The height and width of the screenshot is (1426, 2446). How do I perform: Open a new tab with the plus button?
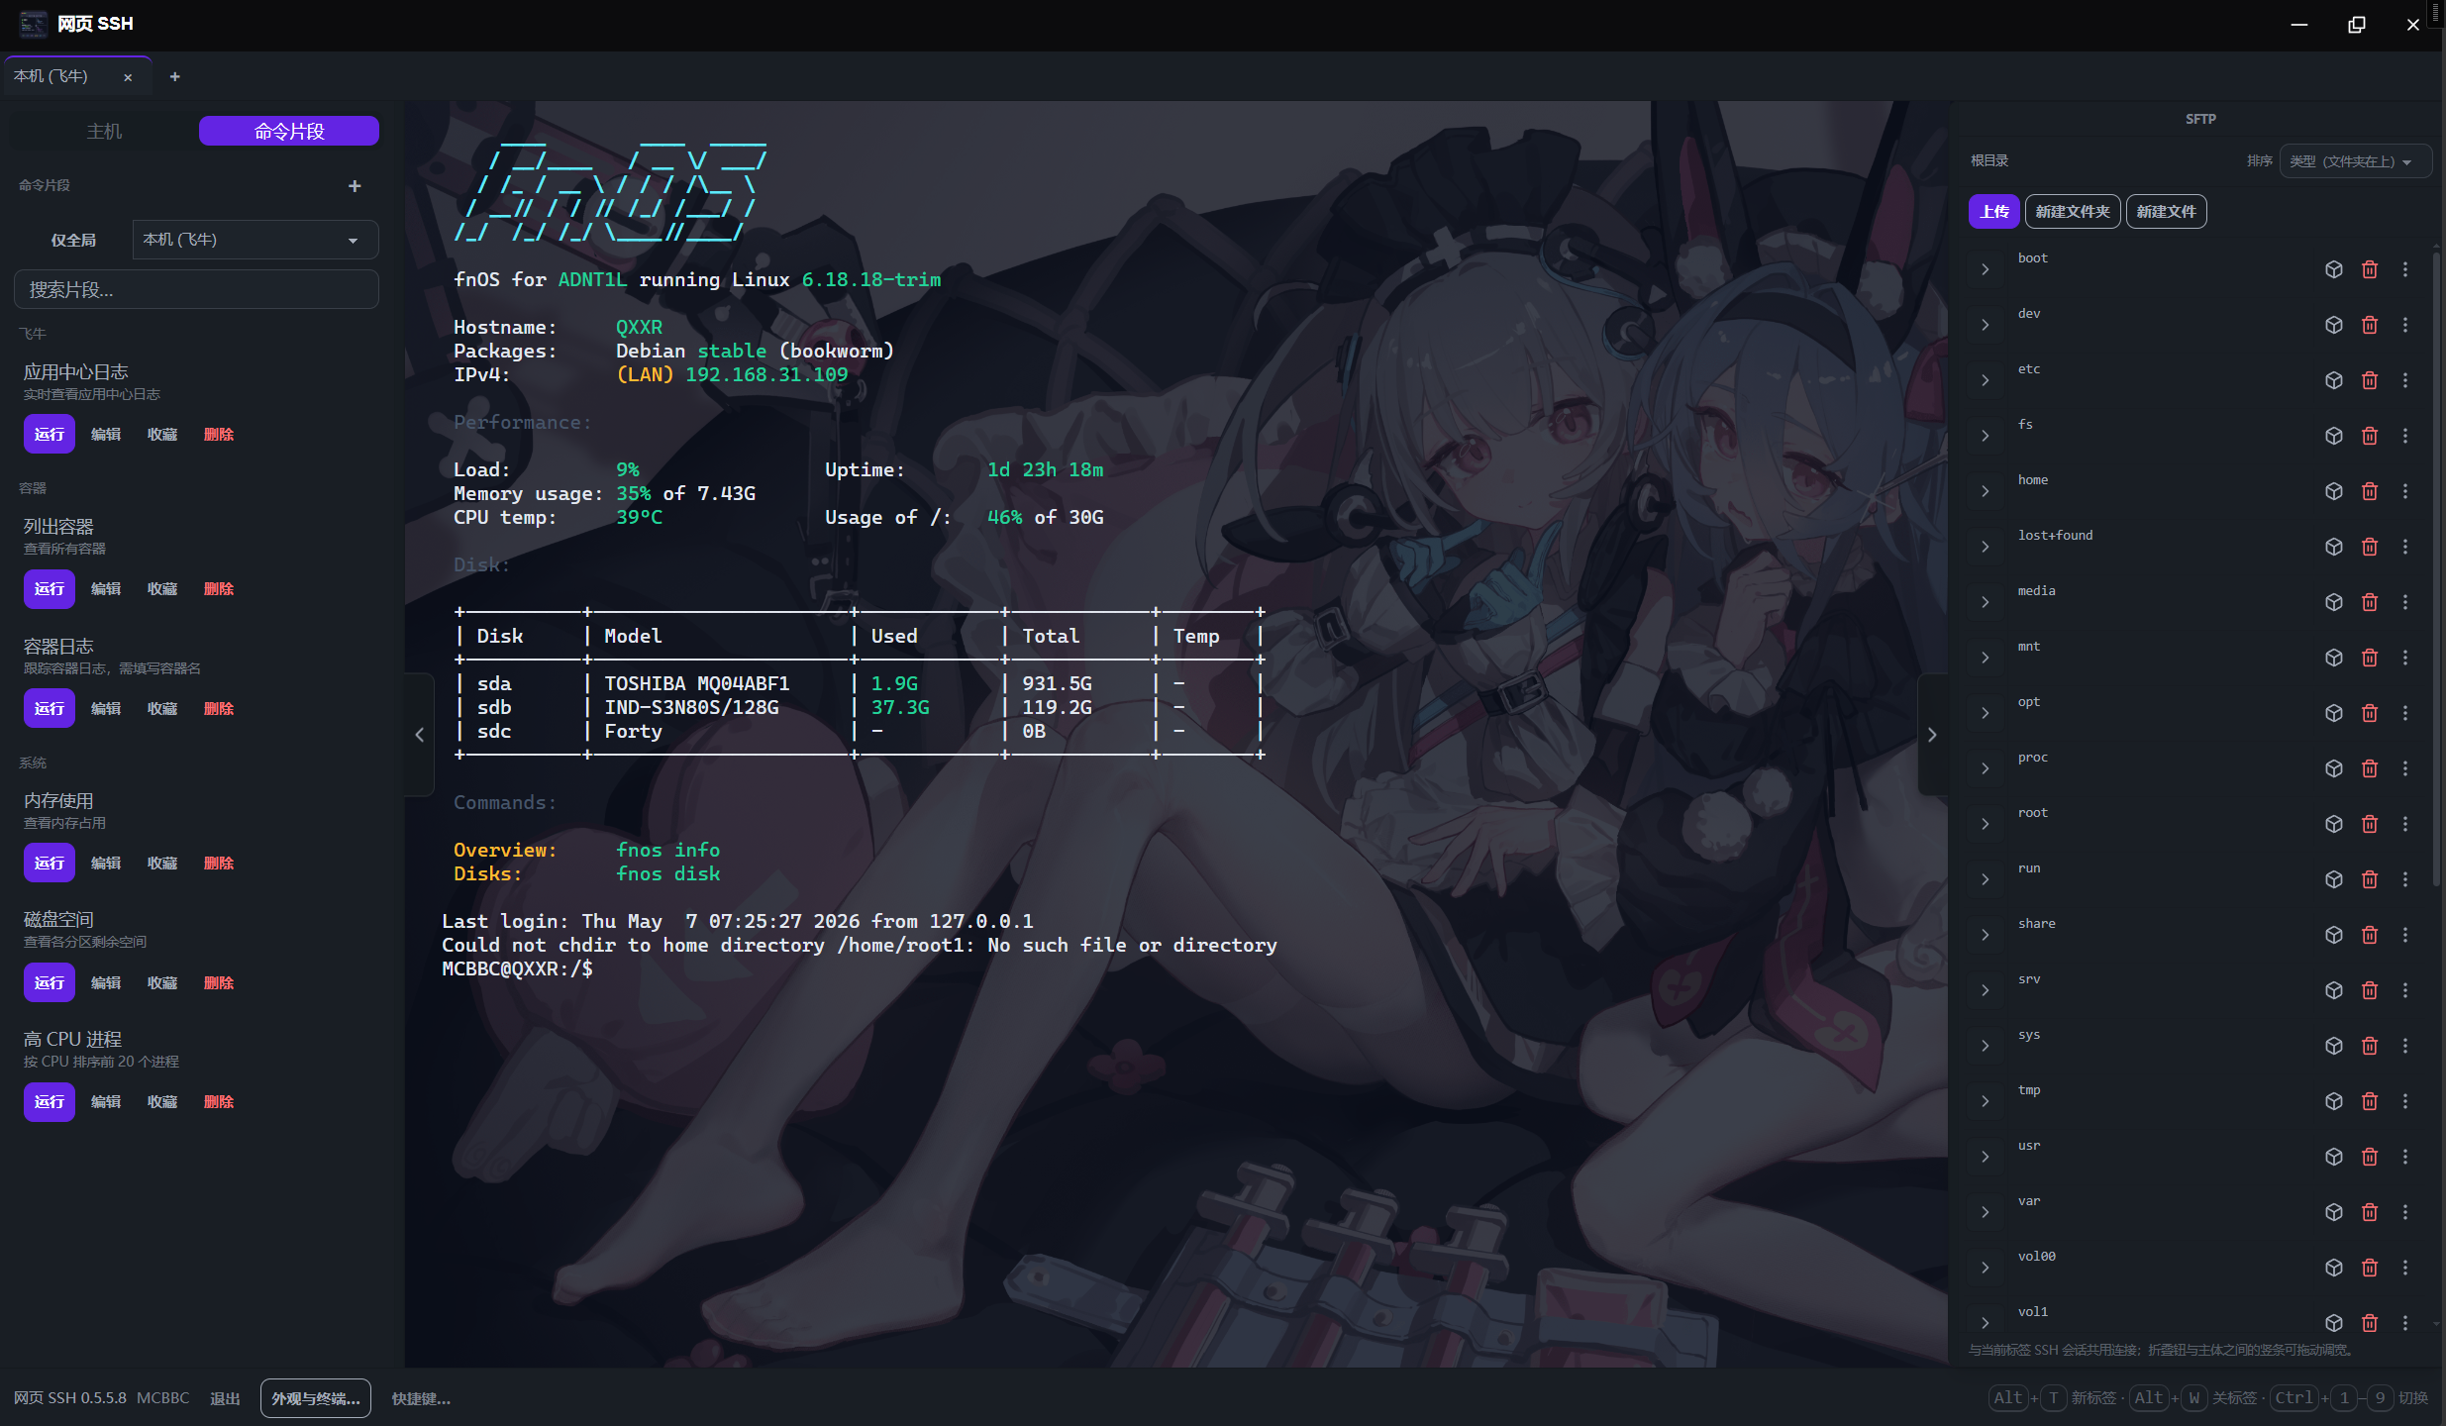tap(174, 76)
